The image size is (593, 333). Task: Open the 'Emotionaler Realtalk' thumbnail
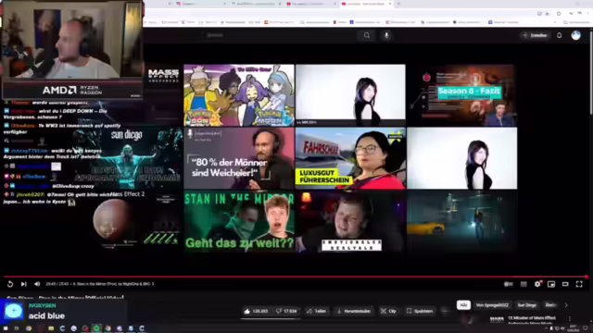(x=350, y=221)
